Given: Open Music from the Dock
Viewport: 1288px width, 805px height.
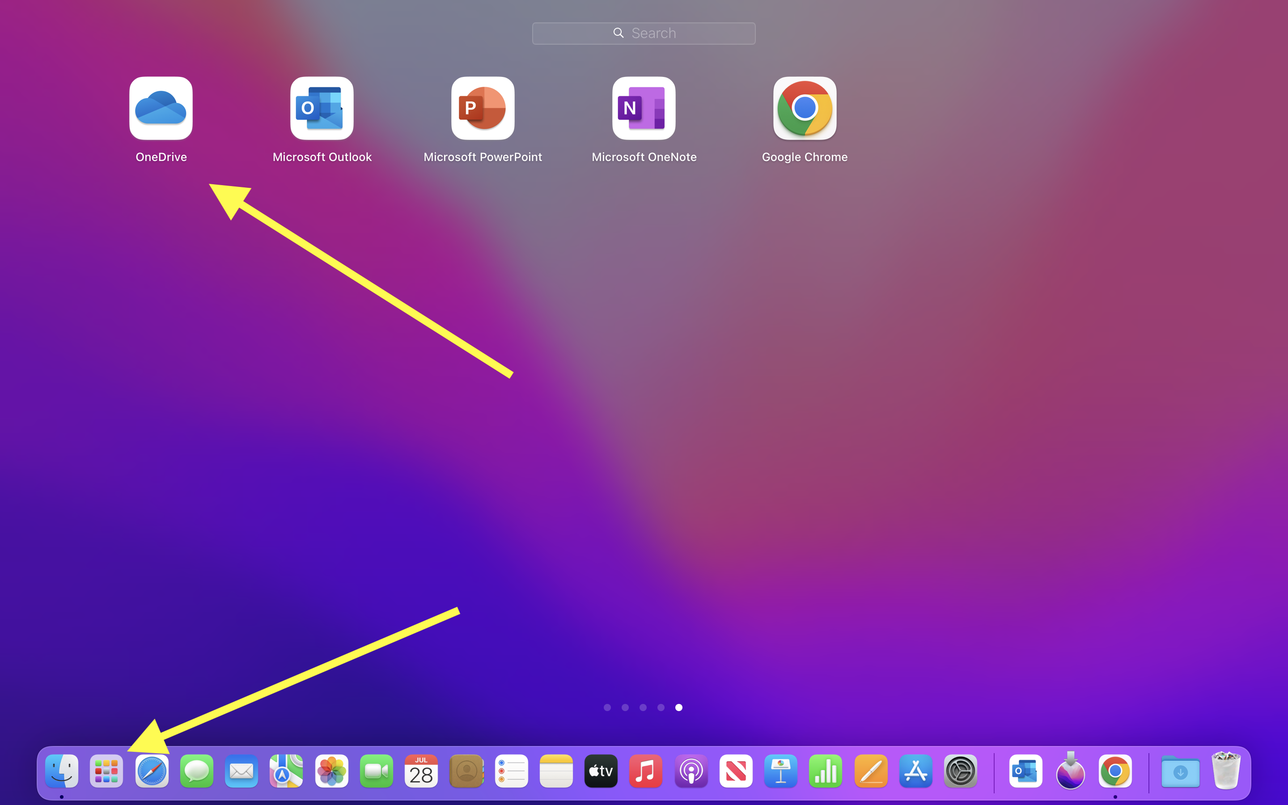Looking at the screenshot, I should point(646,771).
